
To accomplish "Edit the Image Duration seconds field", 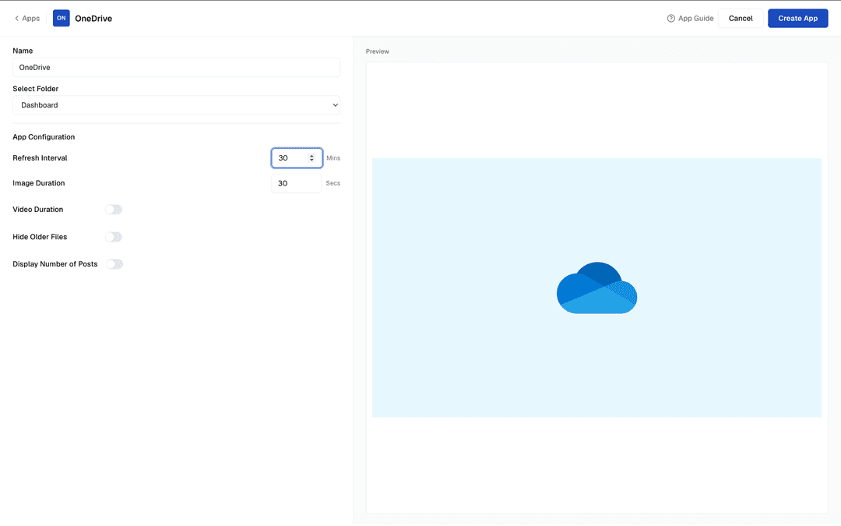I will point(297,183).
